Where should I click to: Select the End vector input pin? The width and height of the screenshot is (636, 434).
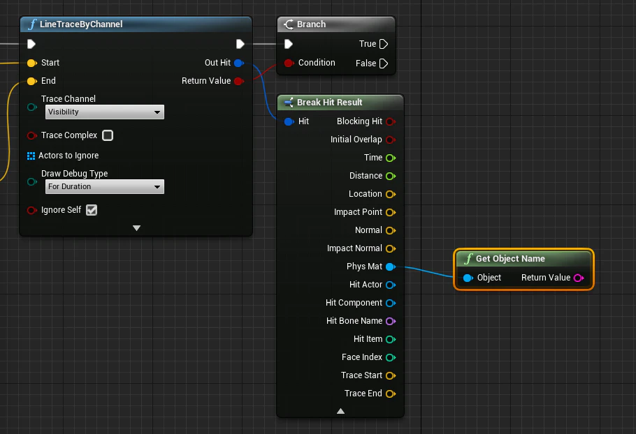coord(32,81)
